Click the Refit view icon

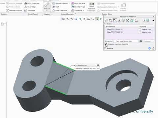pos(63,19)
